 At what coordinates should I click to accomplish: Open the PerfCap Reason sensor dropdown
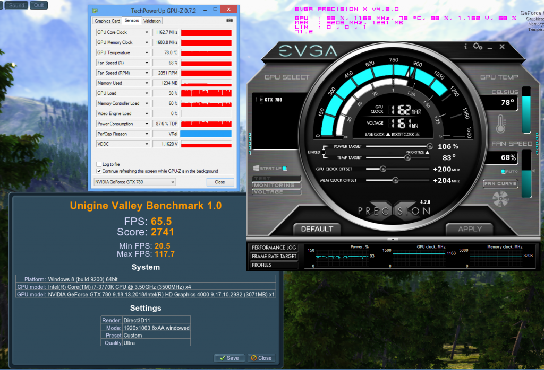(x=147, y=134)
